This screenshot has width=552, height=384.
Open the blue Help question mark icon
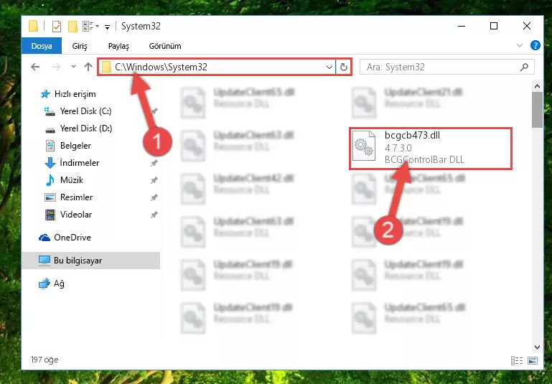tap(535, 45)
